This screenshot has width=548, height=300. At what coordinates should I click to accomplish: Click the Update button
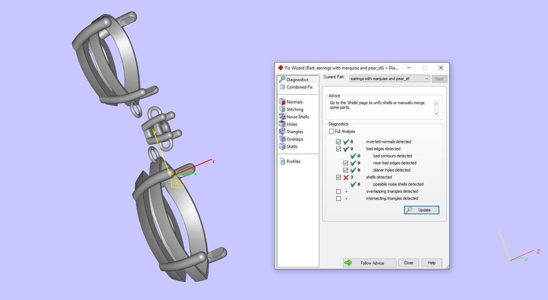point(422,210)
